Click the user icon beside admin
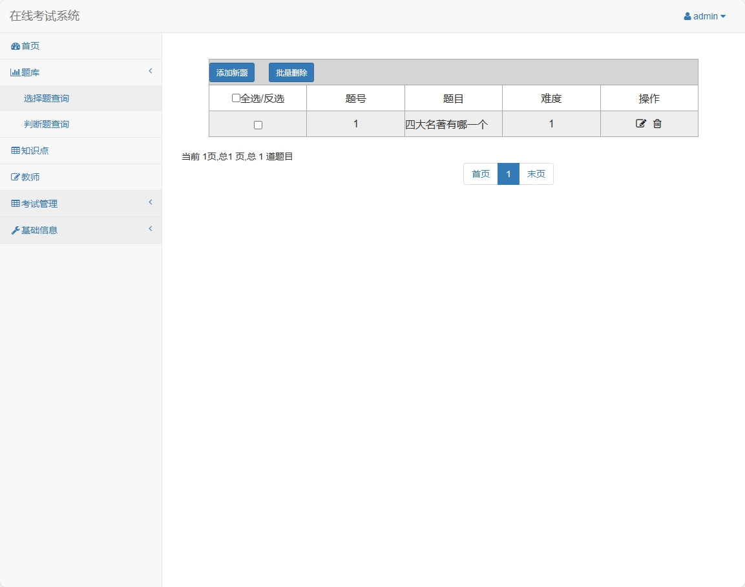The image size is (745, 587). tap(687, 16)
